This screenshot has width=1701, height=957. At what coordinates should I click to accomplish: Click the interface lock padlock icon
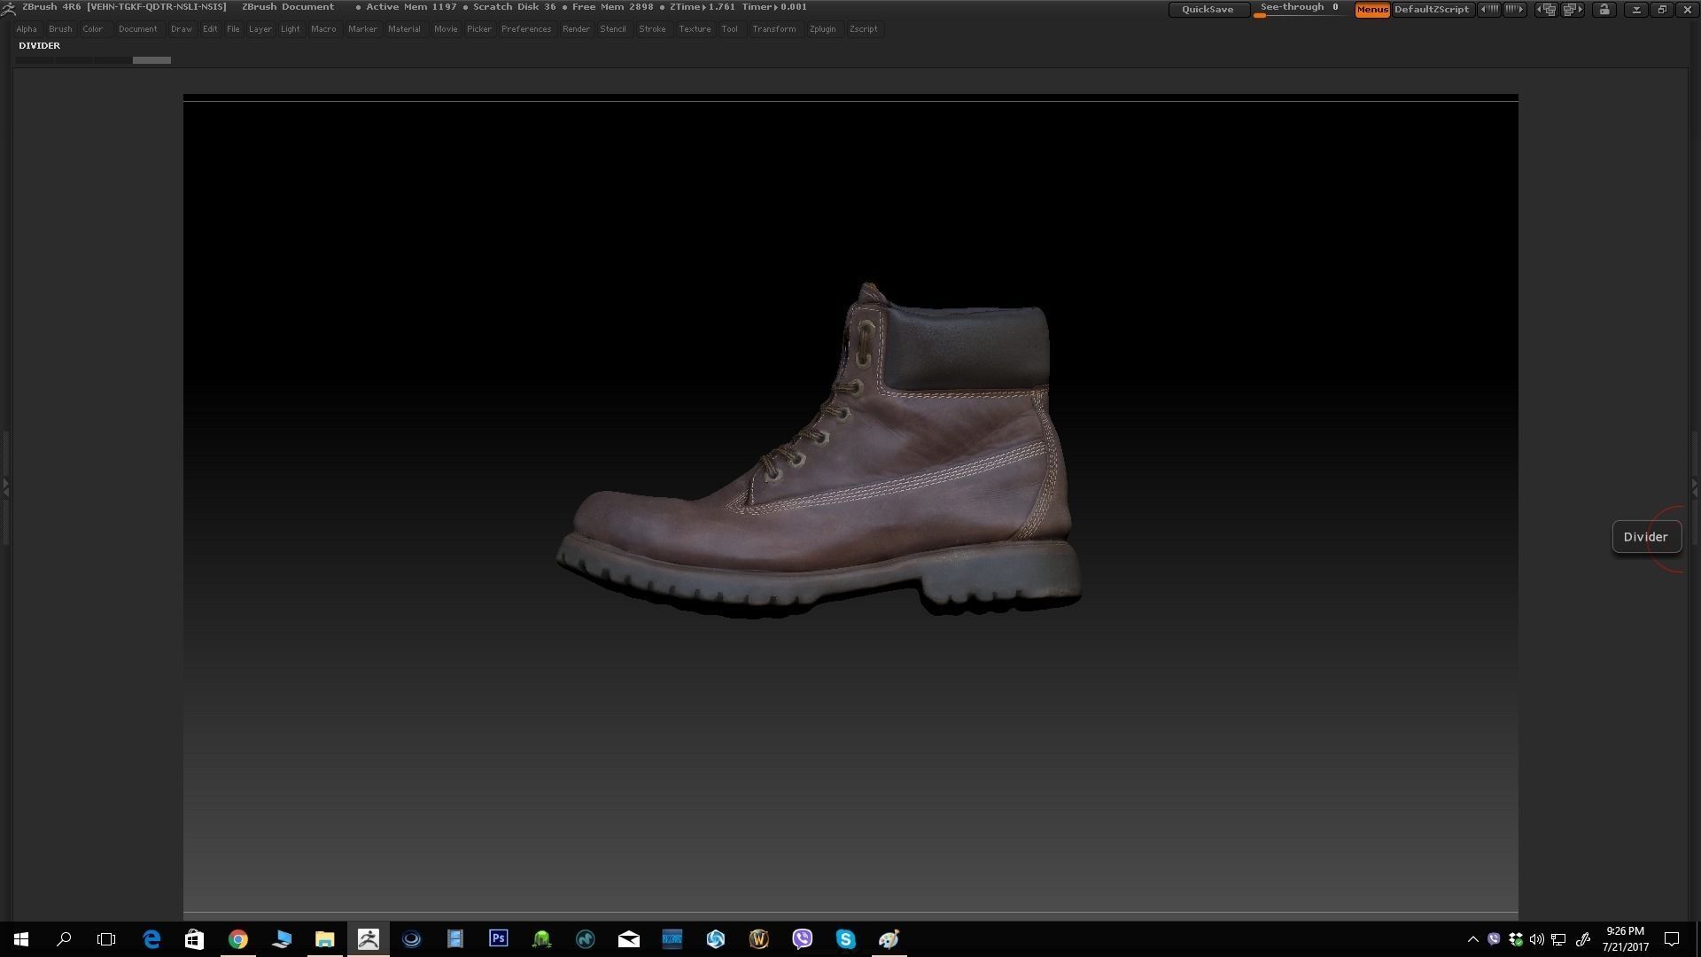[1604, 9]
